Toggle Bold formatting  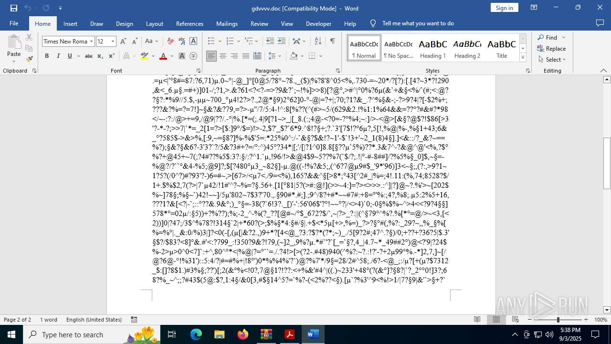[47, 56]
